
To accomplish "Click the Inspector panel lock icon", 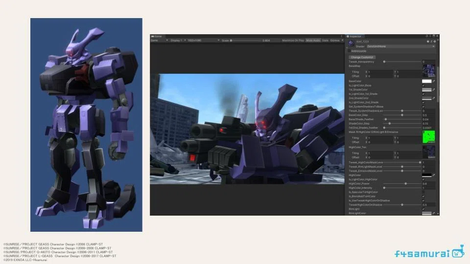I will [427, 36].
